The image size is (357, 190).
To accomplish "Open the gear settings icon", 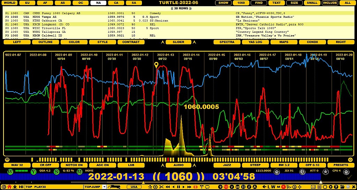I will pos(331,187).
